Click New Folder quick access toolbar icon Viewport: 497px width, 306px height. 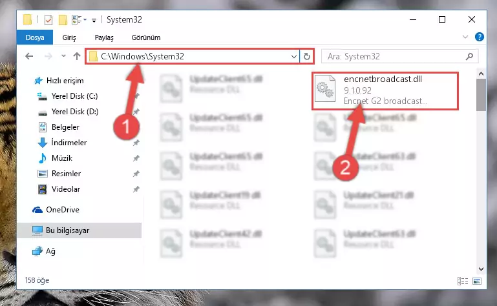point(63,20)
